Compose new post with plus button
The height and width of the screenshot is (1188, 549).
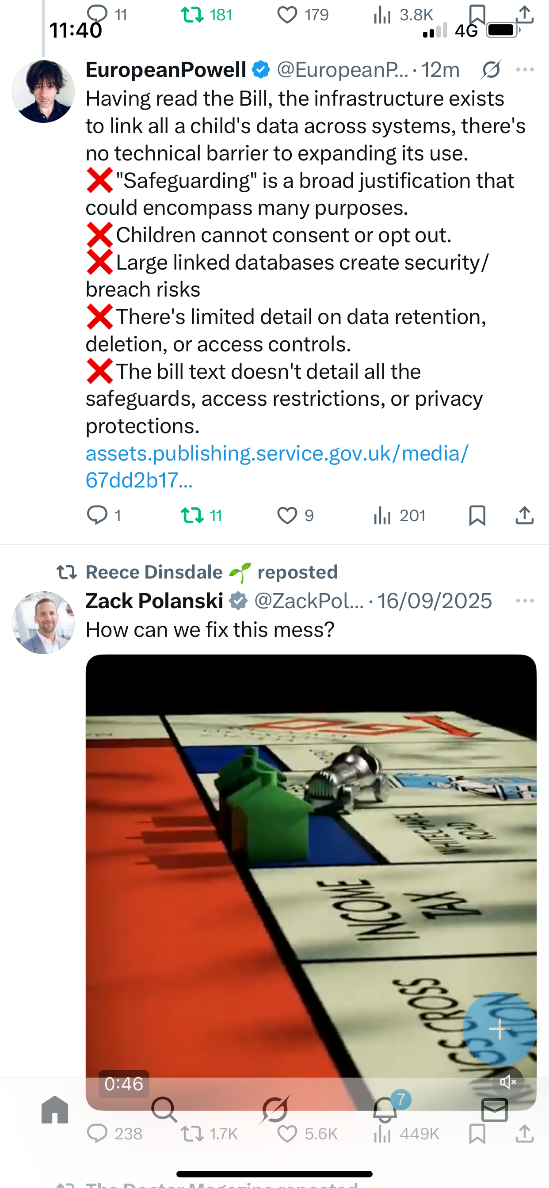pyautogui.click(x=499, y=1029)
